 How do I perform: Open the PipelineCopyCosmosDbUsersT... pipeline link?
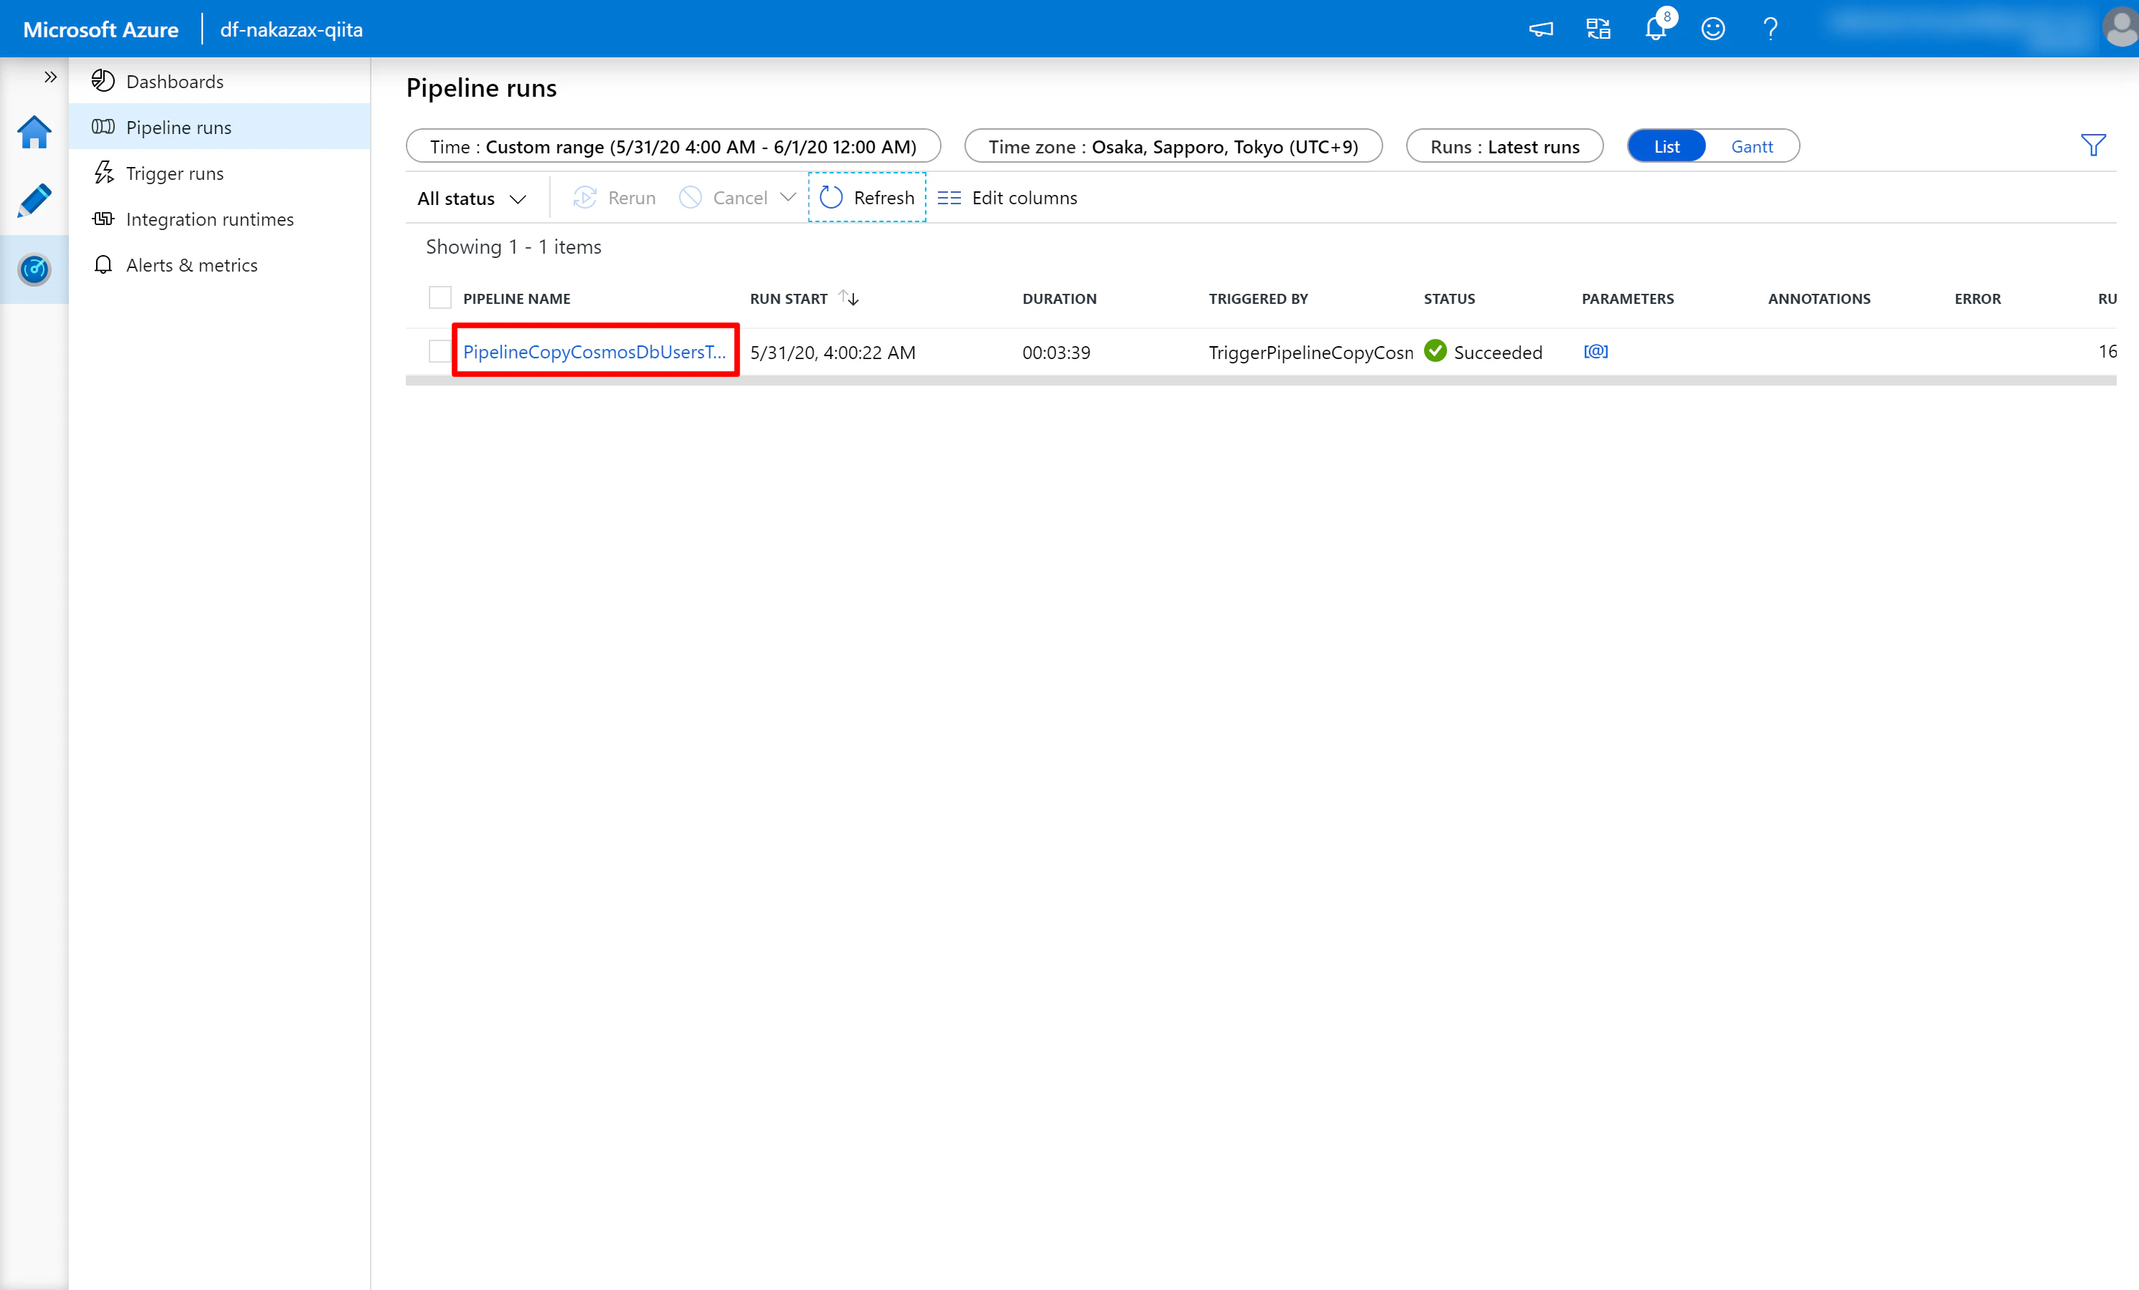[594, 351]
